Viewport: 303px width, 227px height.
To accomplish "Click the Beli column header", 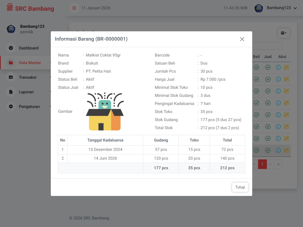I will [x=256, y=57].
